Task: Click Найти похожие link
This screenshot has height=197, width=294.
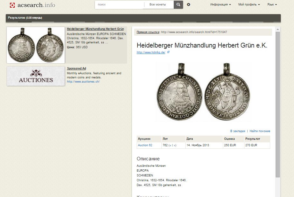Action: click(x=260, y=131)
